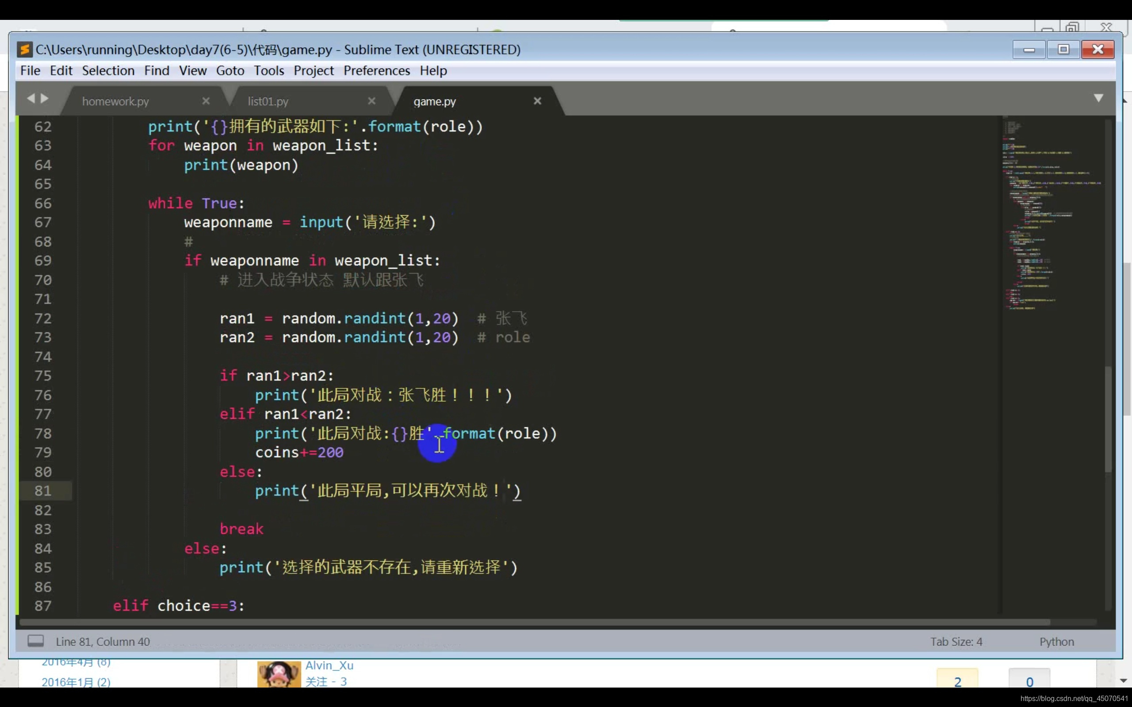The image size is (1132, 707).
Task: Click the Alvin_Xu profile link
Action: pos(329,665)
